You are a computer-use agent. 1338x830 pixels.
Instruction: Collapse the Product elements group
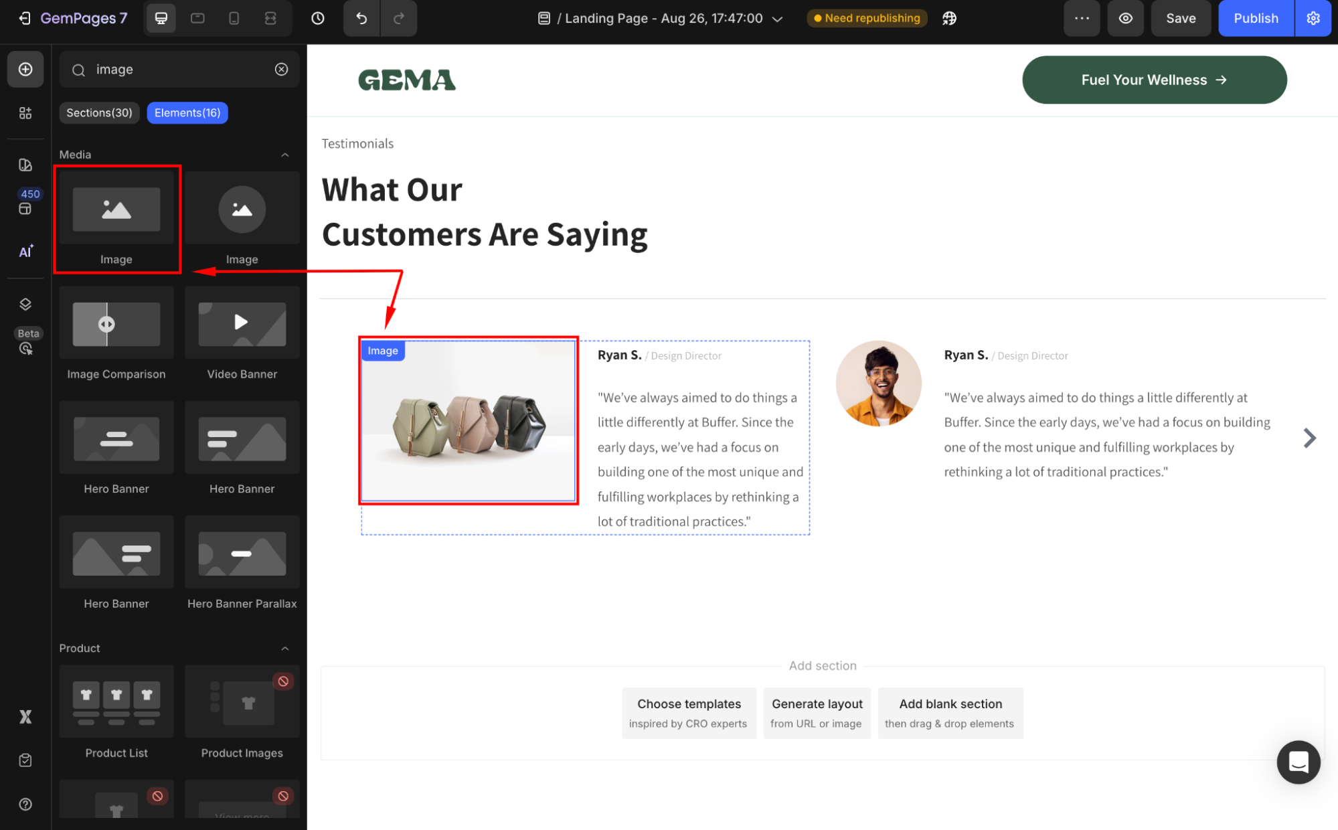pyautogui.click(x=285, y=649)
